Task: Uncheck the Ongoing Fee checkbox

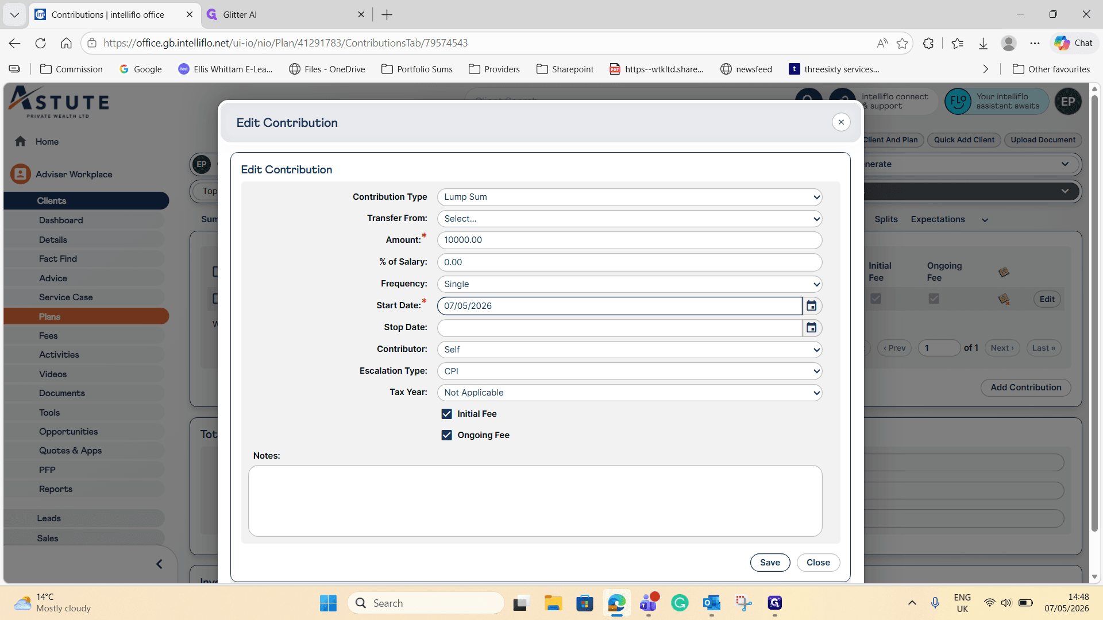Action: click(446, 435)
